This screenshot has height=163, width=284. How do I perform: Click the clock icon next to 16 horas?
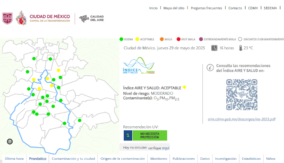point(214,48)
